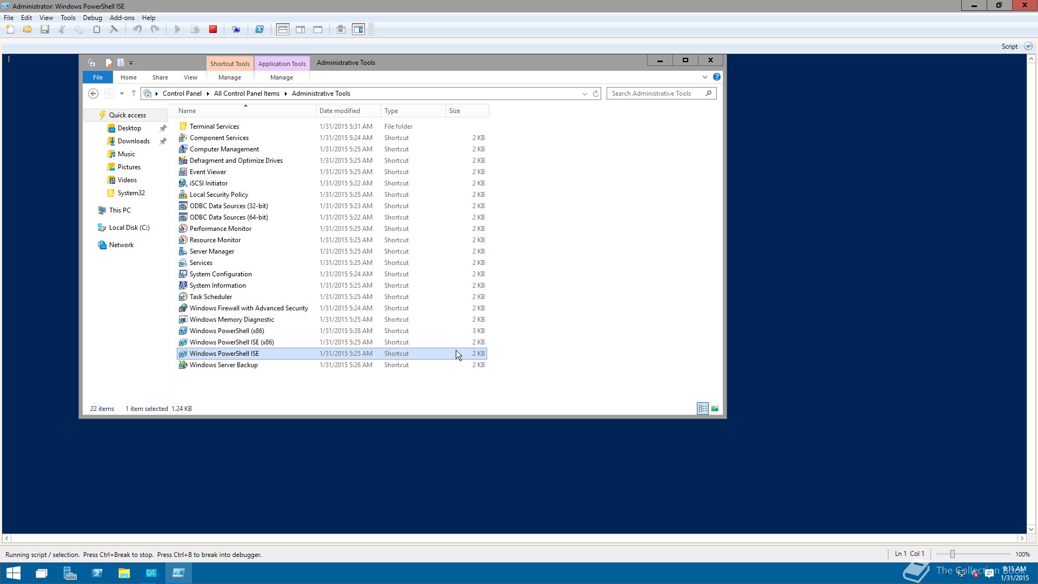
Task: Click the ISE zoom slider handle
Action: 953,554
